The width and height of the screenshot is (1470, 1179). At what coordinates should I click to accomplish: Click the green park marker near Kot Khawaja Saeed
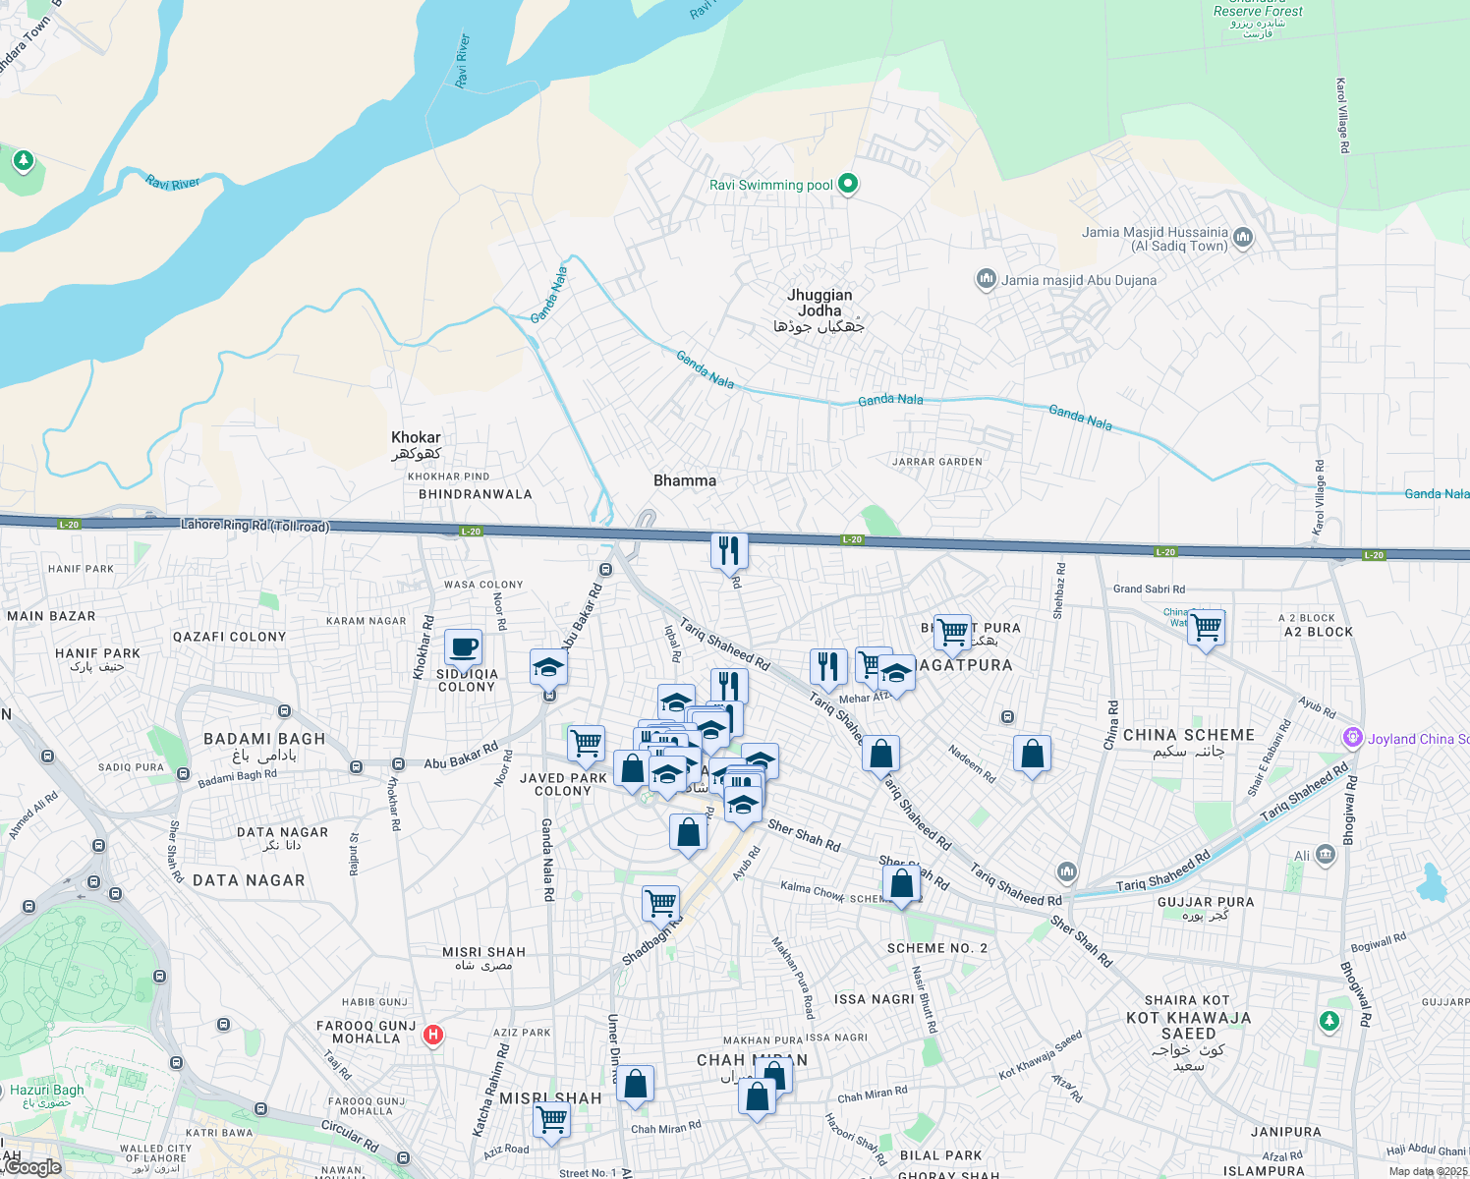(x=1331, y=1022)
